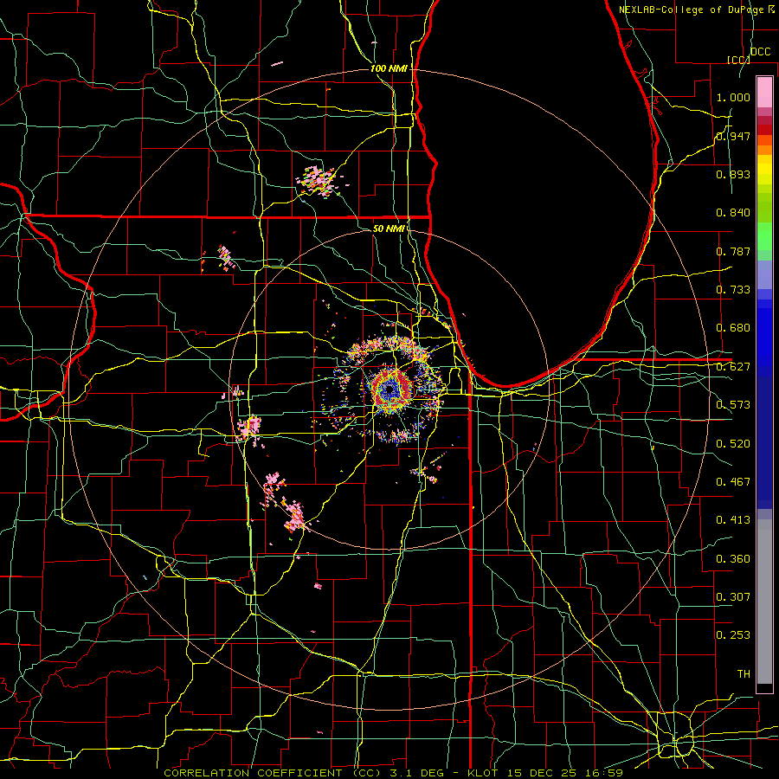Image resolution: width=779 pixels, height=779 pixels.
Task: Select the 1.000 scale value
Action: [733, 97]
